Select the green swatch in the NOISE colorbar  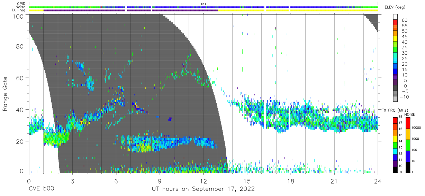click(408, 145)
